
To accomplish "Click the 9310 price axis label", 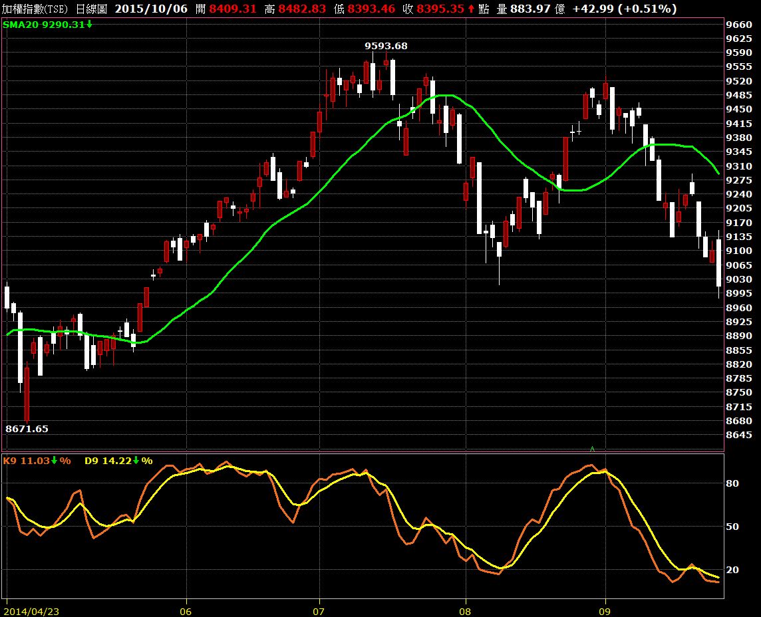I will [x=739, y=166].
